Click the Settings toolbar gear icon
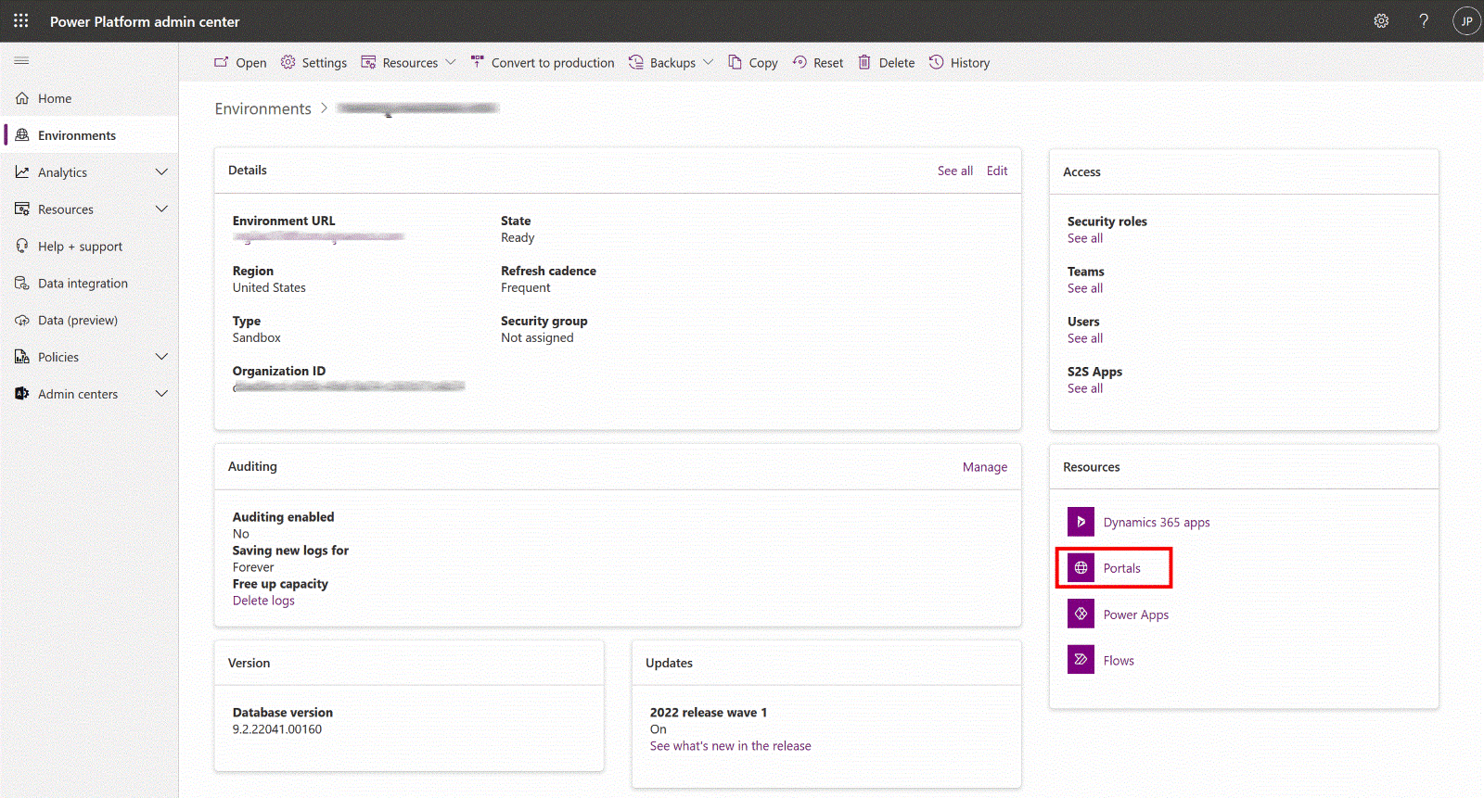Viewport: 1484px width, 798px height. [x=288, y=62]
